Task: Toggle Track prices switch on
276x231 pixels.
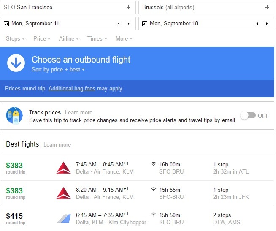Action: point(248,116)
